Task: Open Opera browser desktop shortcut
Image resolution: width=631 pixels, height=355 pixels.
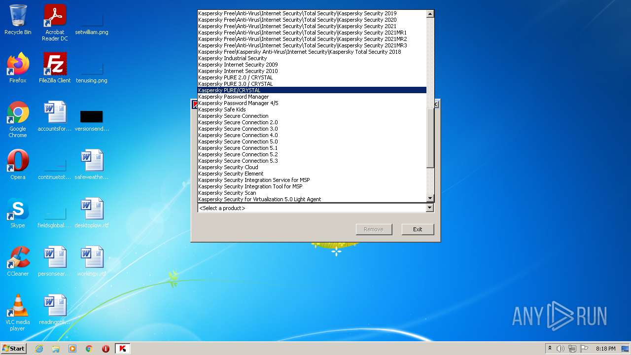Action: [18, 165]
